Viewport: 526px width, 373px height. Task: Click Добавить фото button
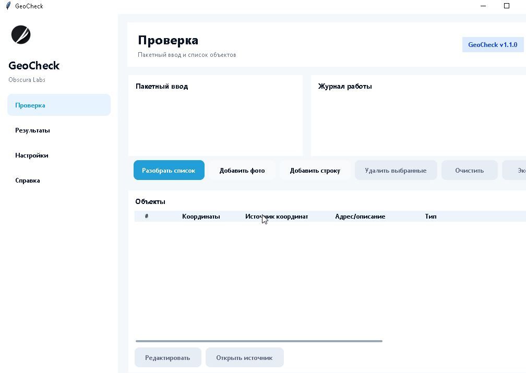(242, 170)
